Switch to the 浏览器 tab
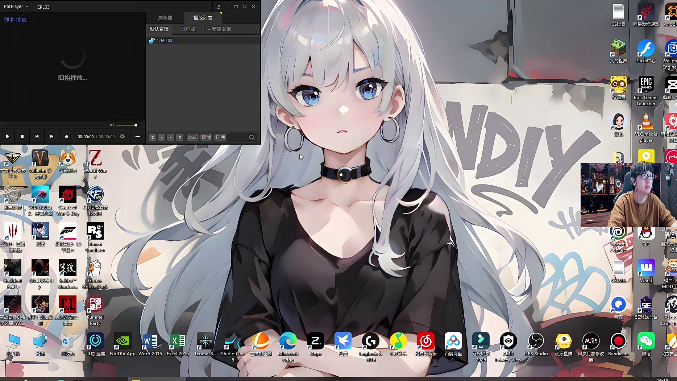 165,18
